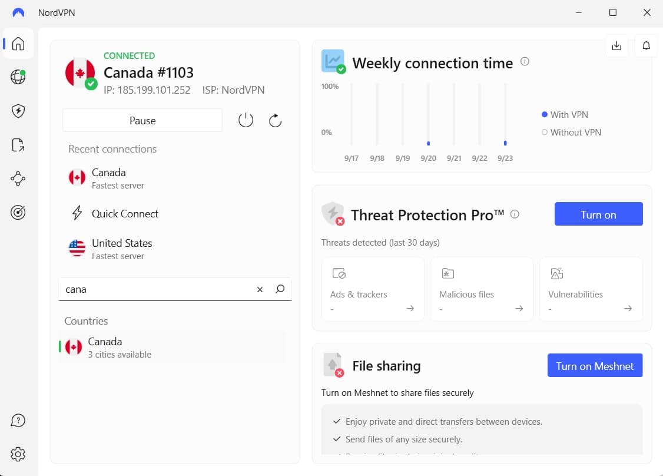Click the connected Canada flag icon
Image resolution: width=663 pixels, height=476 pixels.
click(80, 73)
